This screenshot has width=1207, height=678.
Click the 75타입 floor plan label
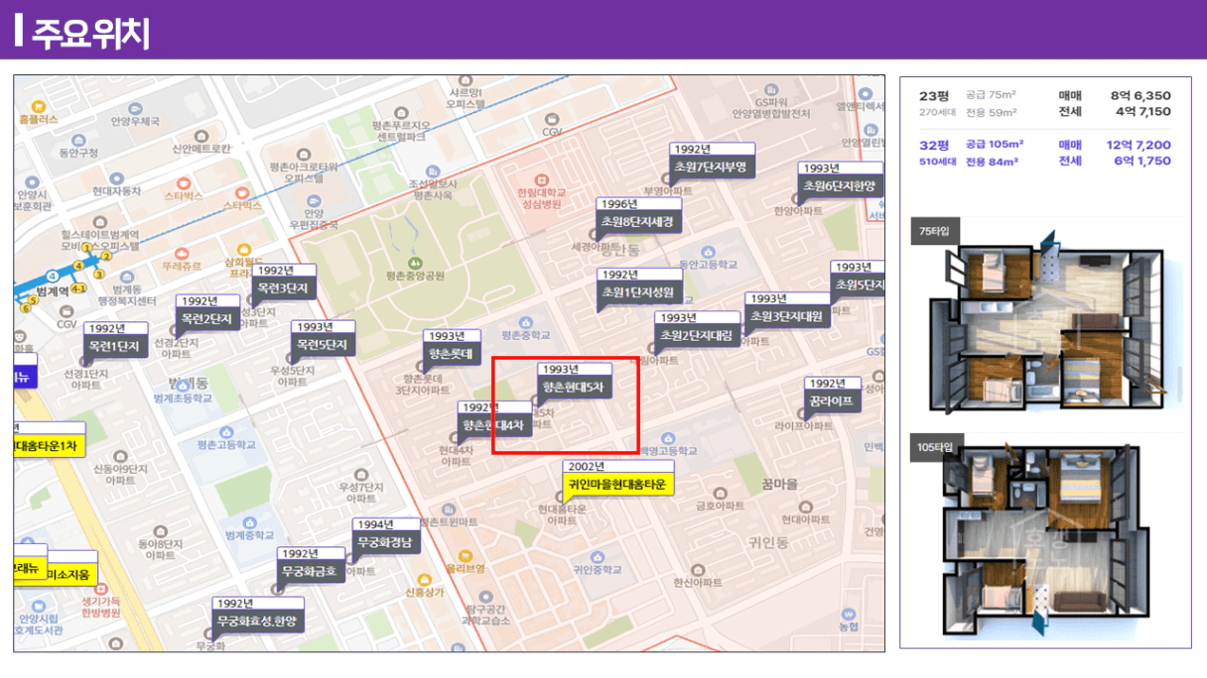click(x=933, y=231)
